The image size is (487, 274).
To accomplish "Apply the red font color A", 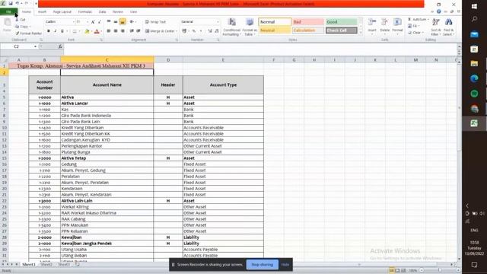I will point(97,31).
